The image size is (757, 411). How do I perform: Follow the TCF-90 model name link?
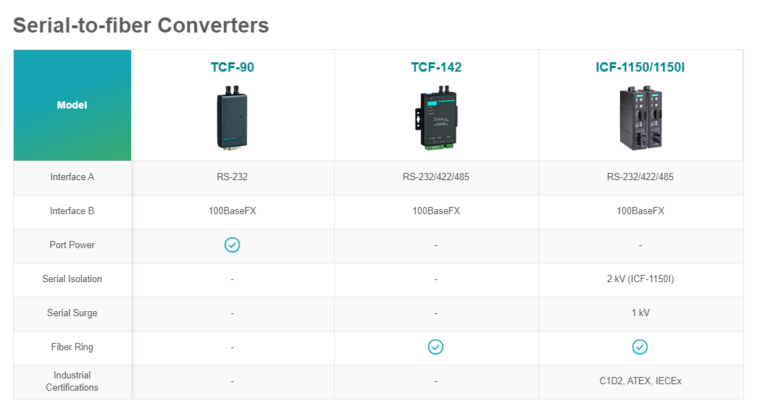tap(233, 67)
